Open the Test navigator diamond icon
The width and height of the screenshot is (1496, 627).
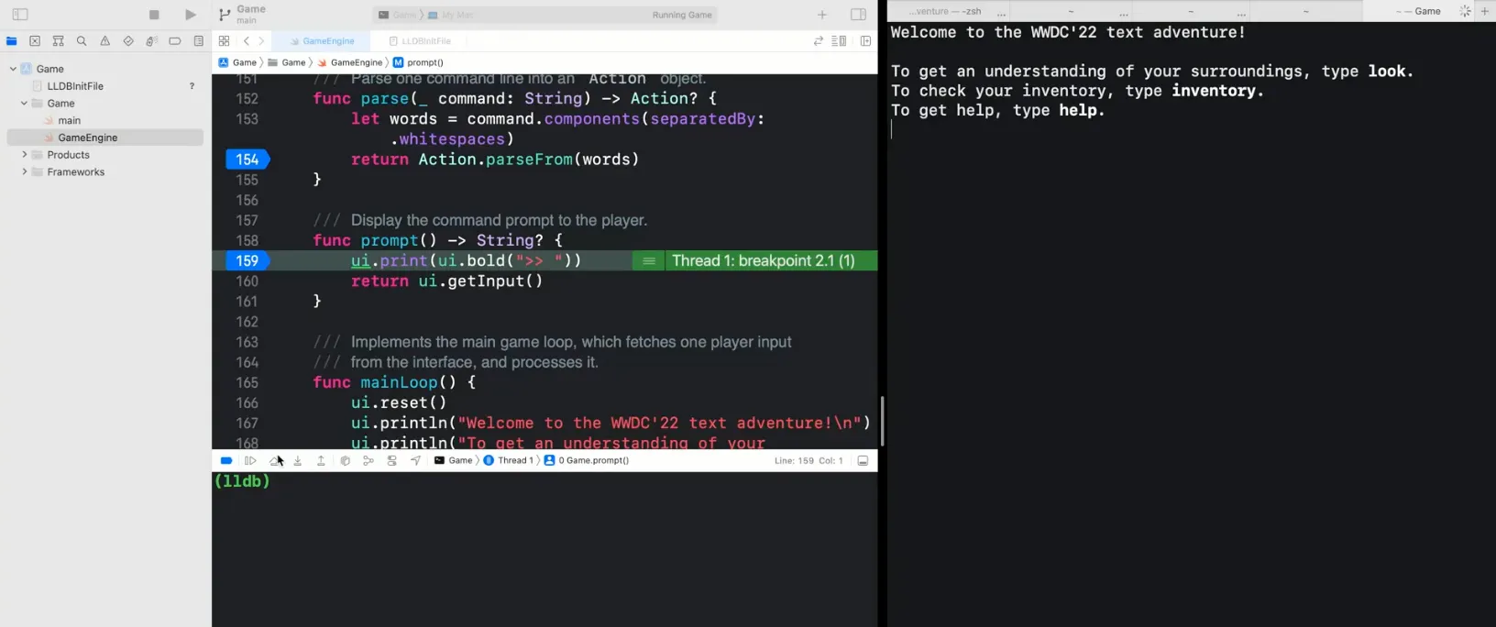(128, 41)
